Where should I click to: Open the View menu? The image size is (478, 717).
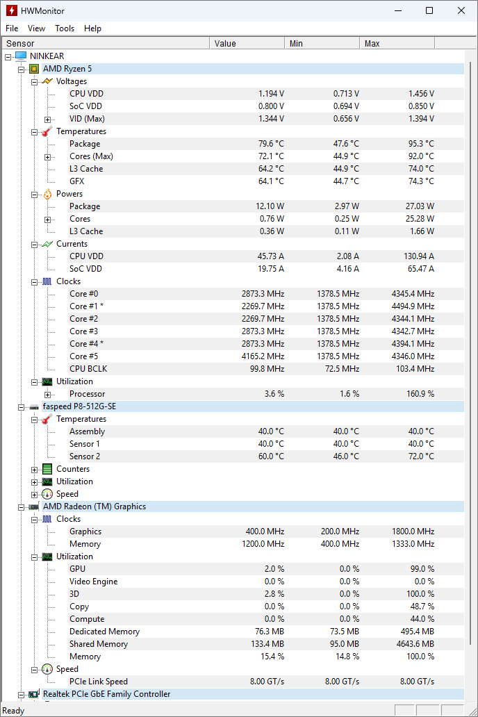point(36,28)
